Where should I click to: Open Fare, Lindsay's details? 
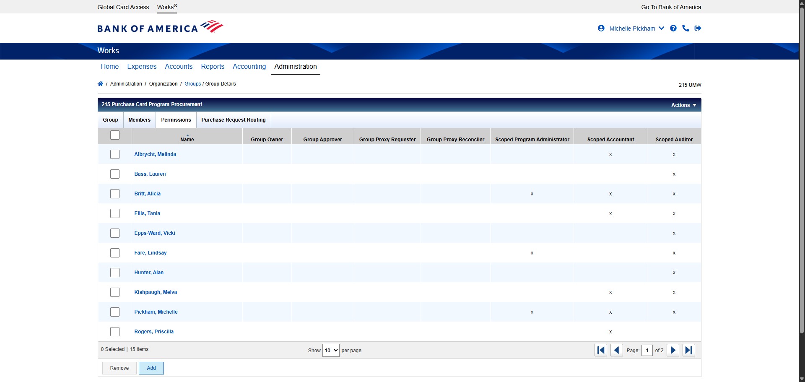(x=151, y=253)
